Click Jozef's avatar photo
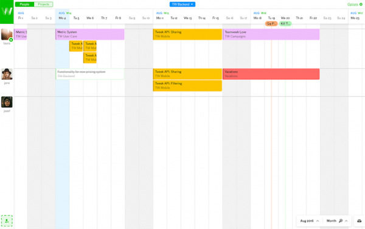 pyautogui.click(x=7, y=102)
